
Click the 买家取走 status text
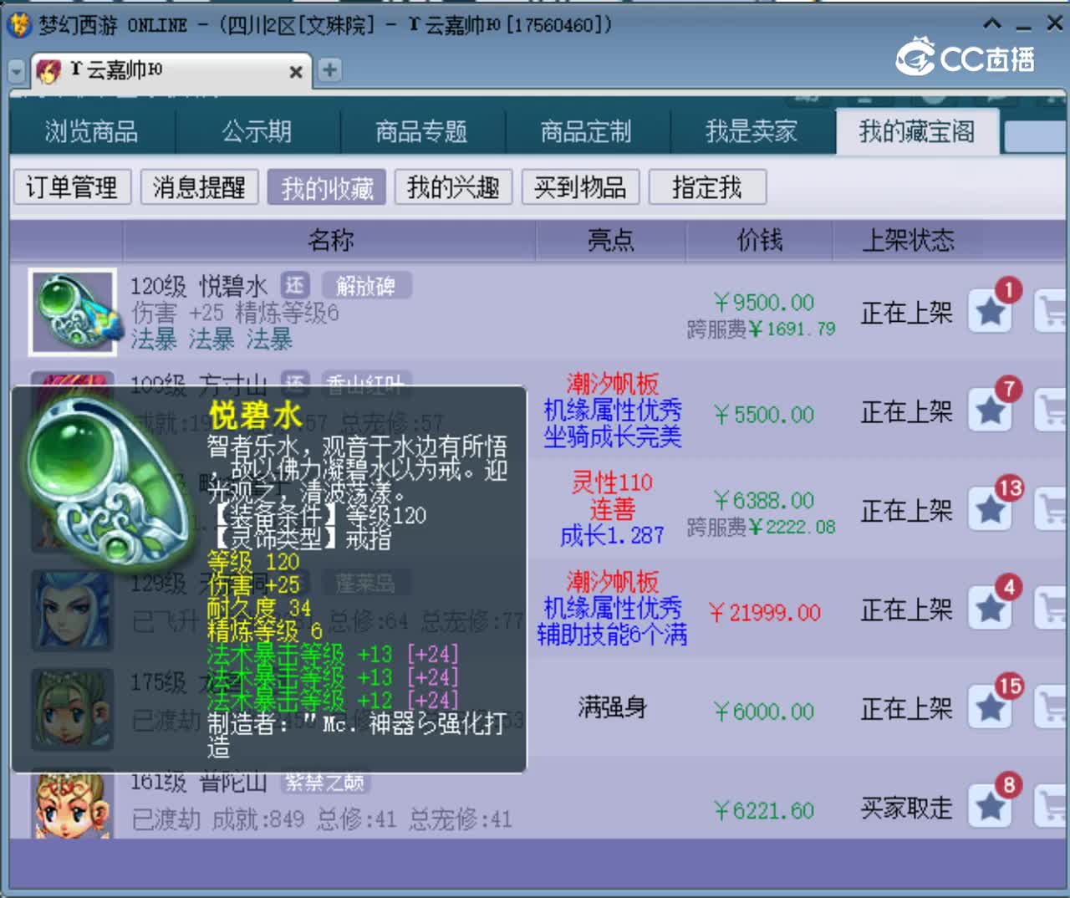(x=907, y=808)
